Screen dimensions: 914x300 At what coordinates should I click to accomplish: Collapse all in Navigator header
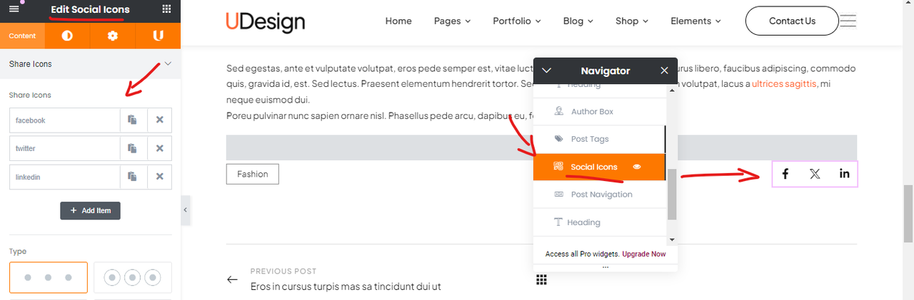pos(547,71)
